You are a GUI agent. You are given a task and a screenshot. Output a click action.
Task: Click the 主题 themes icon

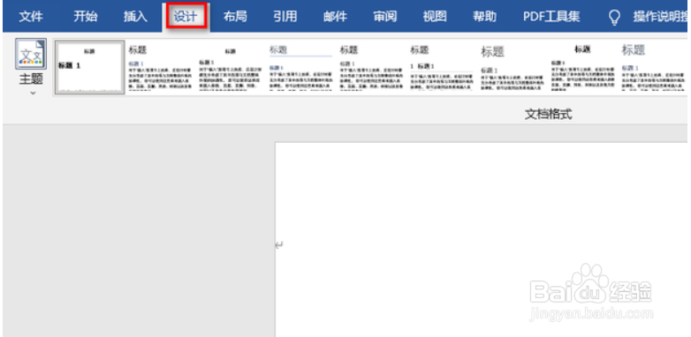pyautogui.click(x=31, y=54)
